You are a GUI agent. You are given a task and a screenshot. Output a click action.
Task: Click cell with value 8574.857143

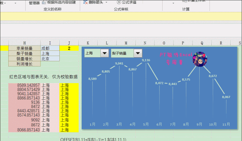[x=25, y=115]
